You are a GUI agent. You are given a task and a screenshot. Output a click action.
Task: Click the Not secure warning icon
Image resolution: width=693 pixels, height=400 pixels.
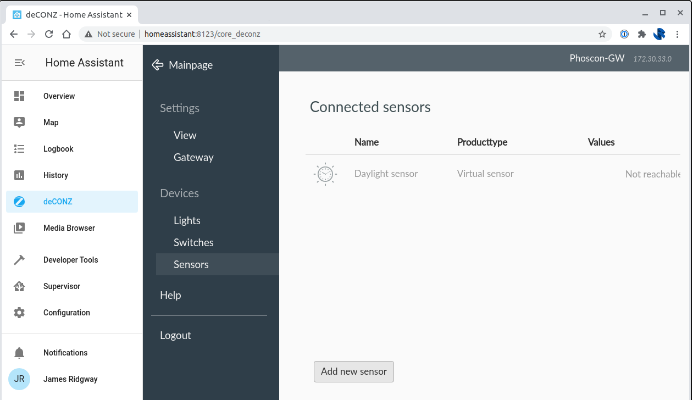point(88,34)
